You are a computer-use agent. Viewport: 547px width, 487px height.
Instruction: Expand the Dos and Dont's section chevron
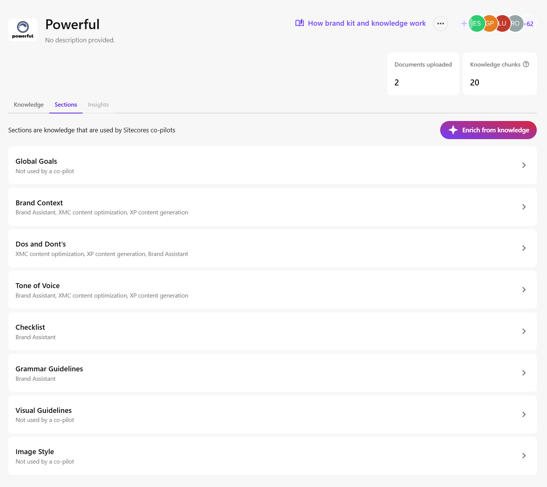(524, 248)
